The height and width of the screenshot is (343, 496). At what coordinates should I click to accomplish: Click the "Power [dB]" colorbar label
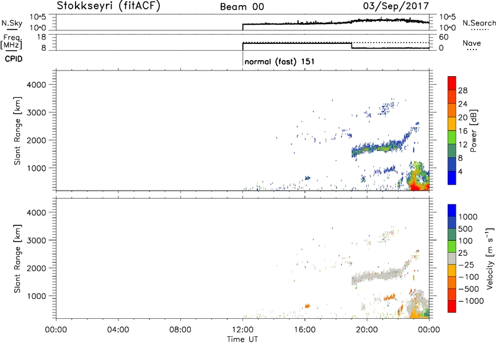coord(473,131)
